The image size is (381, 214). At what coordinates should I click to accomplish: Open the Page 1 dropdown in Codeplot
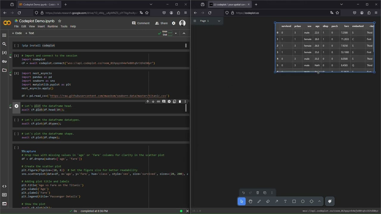tap(210, 21)
